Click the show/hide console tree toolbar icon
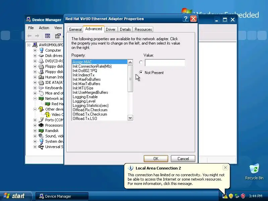 pos(48,36)
